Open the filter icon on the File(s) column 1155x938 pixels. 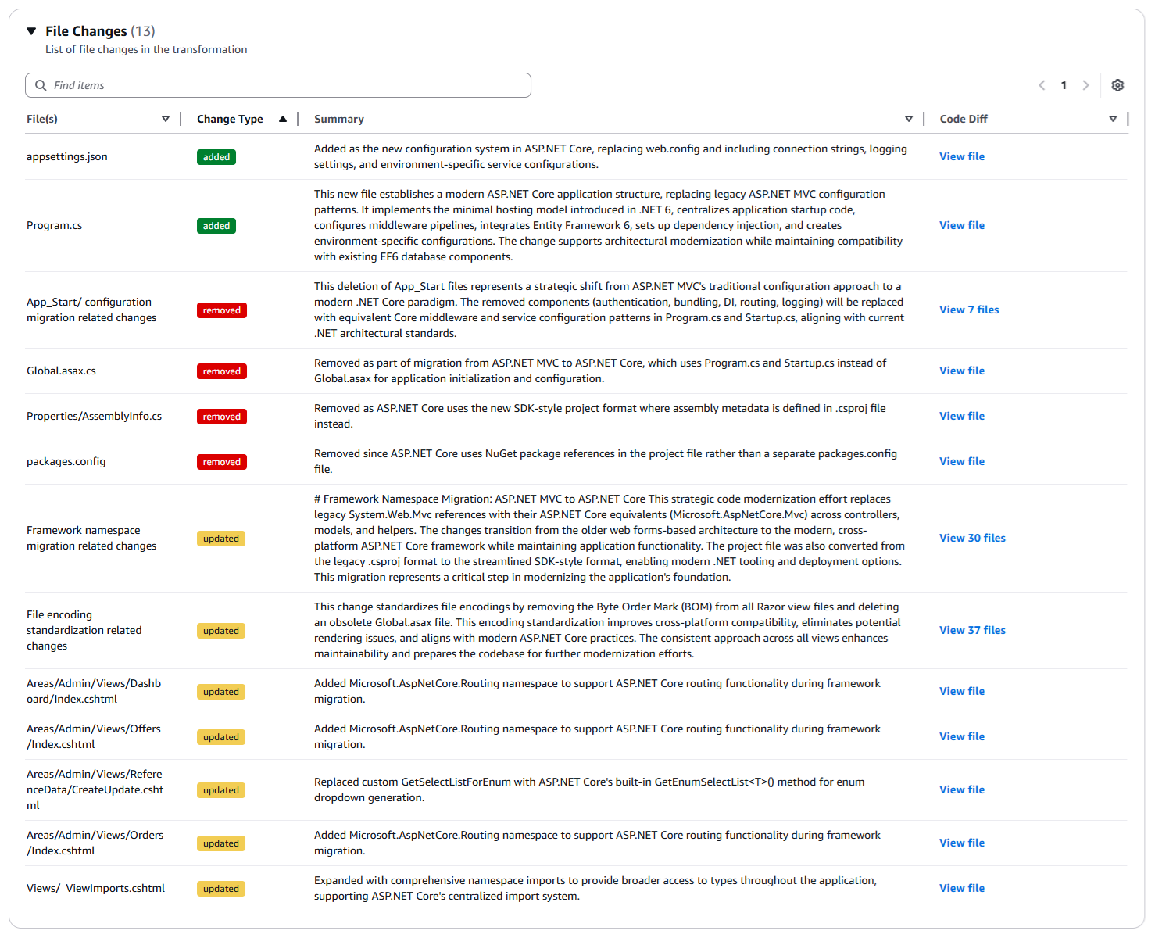[166, 119]
